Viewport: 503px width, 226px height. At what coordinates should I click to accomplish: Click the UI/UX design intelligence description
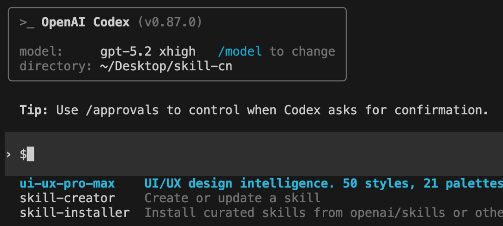[x=321, y=184]
